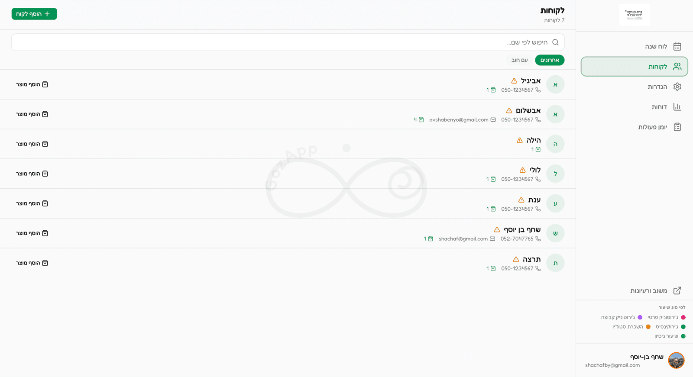Click the warning icon beside שחף בן יוסף
Screen dimensions: 693x377
(497, 229)
